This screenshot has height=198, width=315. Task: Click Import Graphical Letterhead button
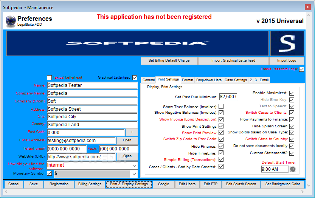(233, 60)
